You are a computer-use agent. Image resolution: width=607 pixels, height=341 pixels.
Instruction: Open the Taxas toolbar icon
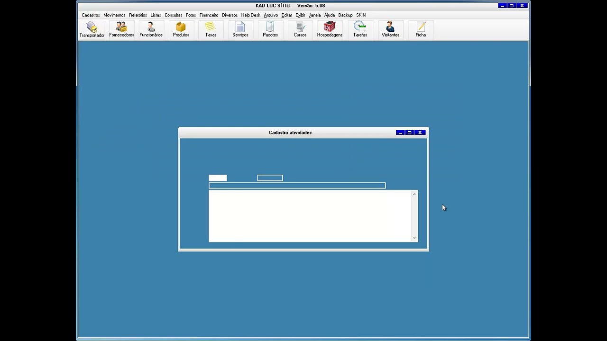tap(211, 29)
